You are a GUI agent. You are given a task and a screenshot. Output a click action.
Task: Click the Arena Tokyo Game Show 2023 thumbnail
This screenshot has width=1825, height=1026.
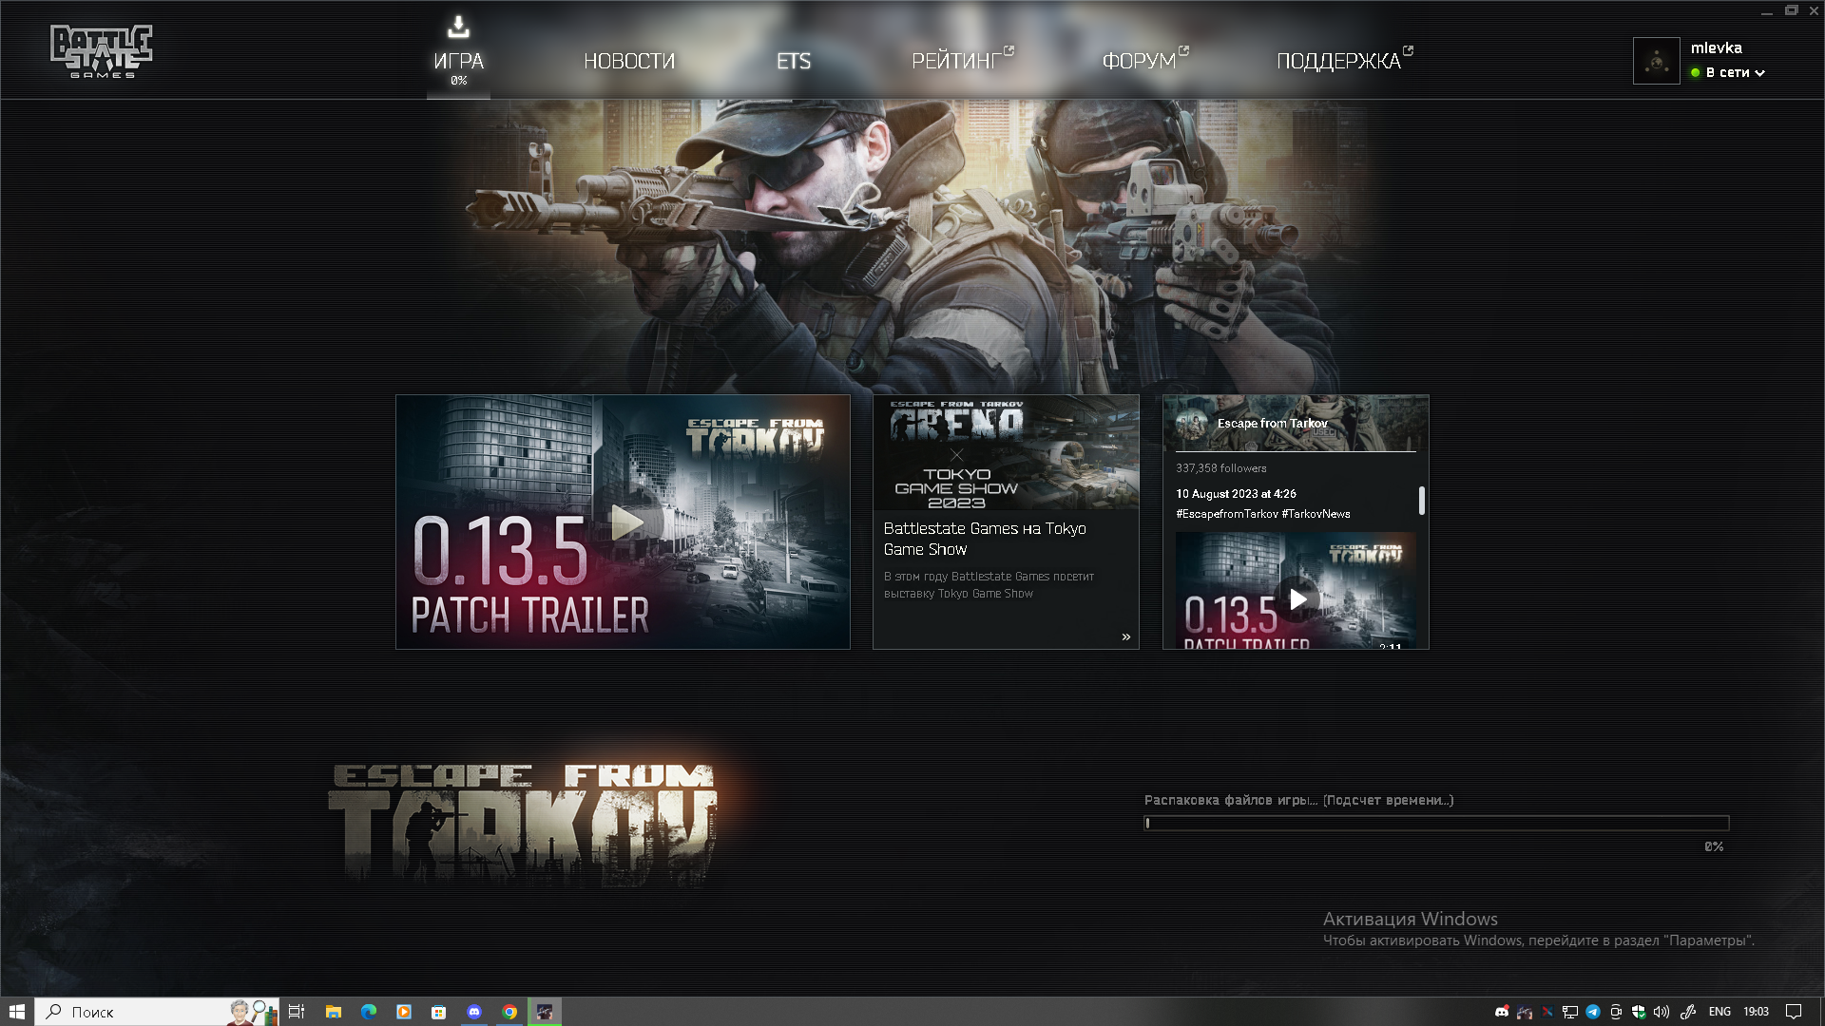click(1006, 452)
